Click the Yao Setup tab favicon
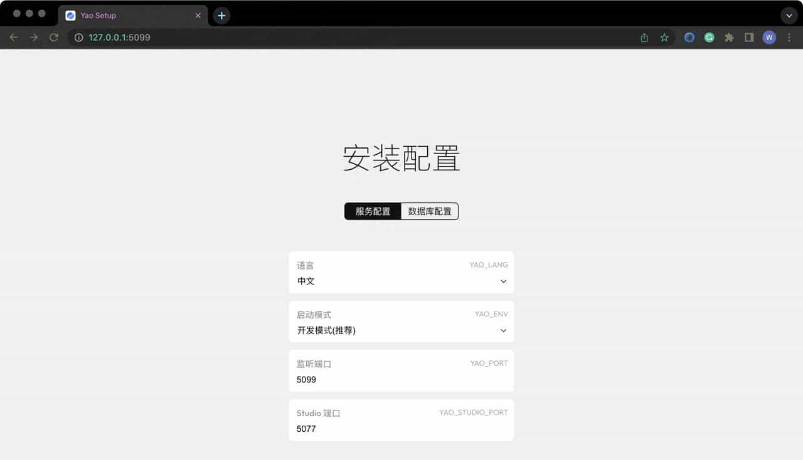This screenshot has height=460, width=803. [x=70, y=16]
